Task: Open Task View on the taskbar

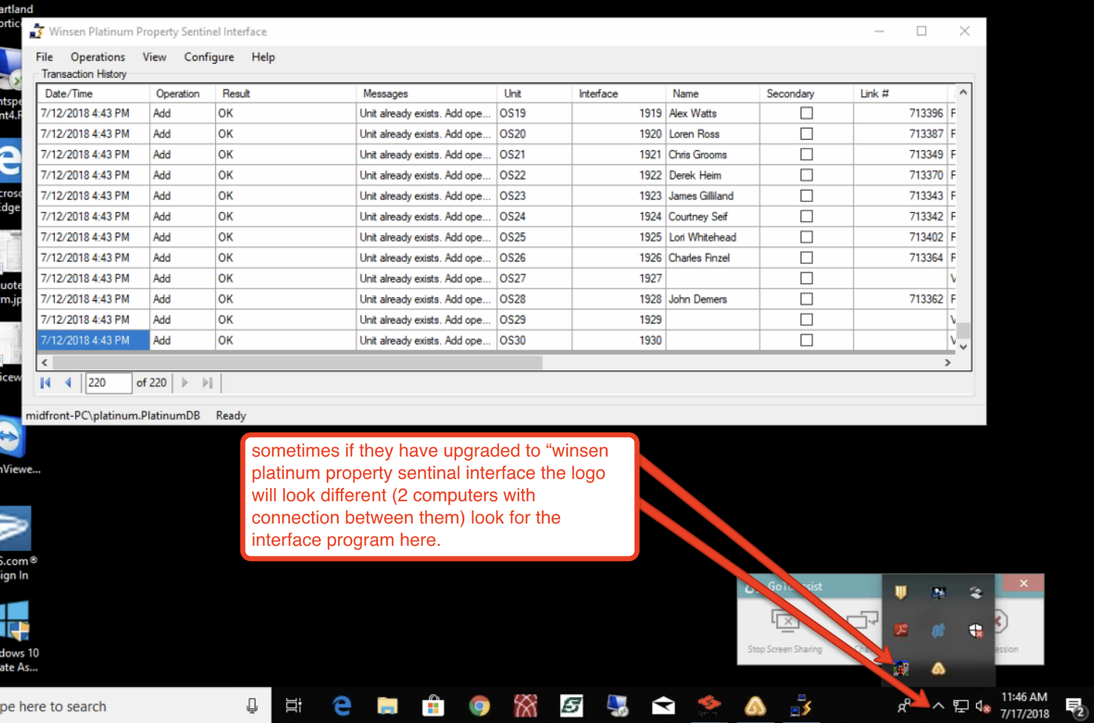Action: [294, 705]
